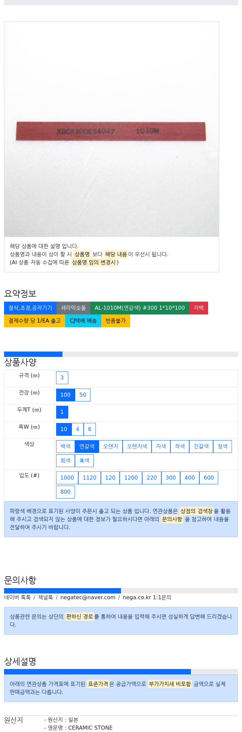
Task: Choose width option 6
Action: coord(90,429)
